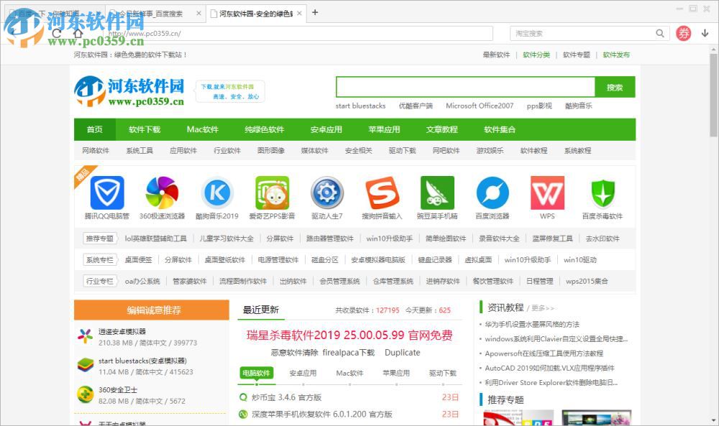This screenshot has height=426, width=719.
Task: Click the 百度浏览器 icon
Action: click(x=492, y=194)
